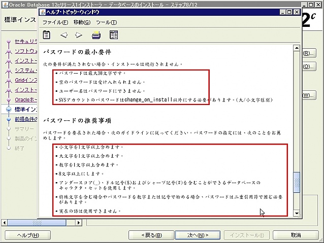Open the ソフトウェ... step link in sidebar
The width and height of the screenshot is (324, 243).
click(x=26, y=51)
